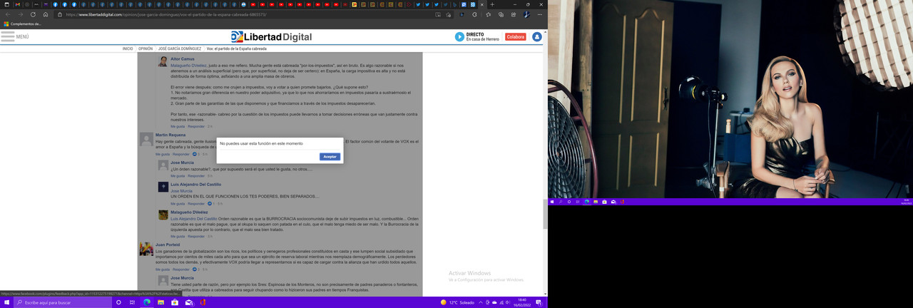Click Start button on second monitor taskbar
This screenshot has width=913, height=308.
(552, 202)
